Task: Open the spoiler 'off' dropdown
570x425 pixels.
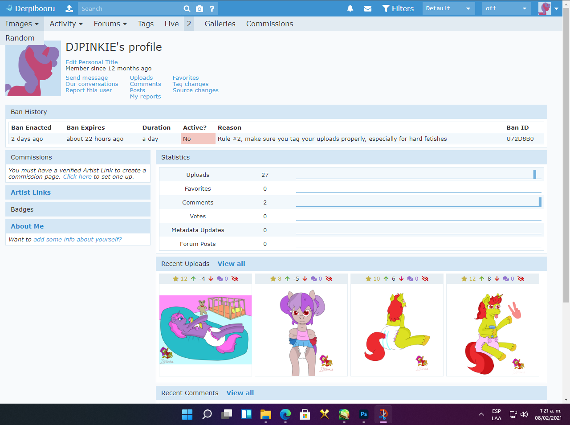Action: point(507,8)
